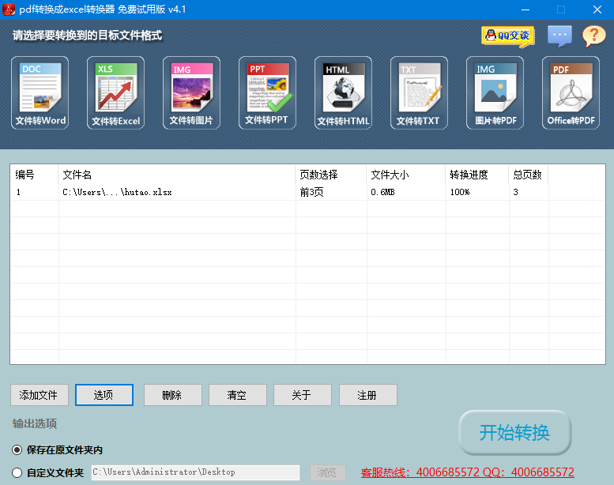The width and height of the screenshot is (614, 485).
Task: Choose the 文件转图片 format icon
Action: [x=191, y=92]
